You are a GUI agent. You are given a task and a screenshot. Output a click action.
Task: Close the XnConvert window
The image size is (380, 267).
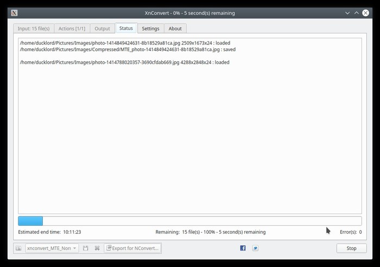[366, 13]
